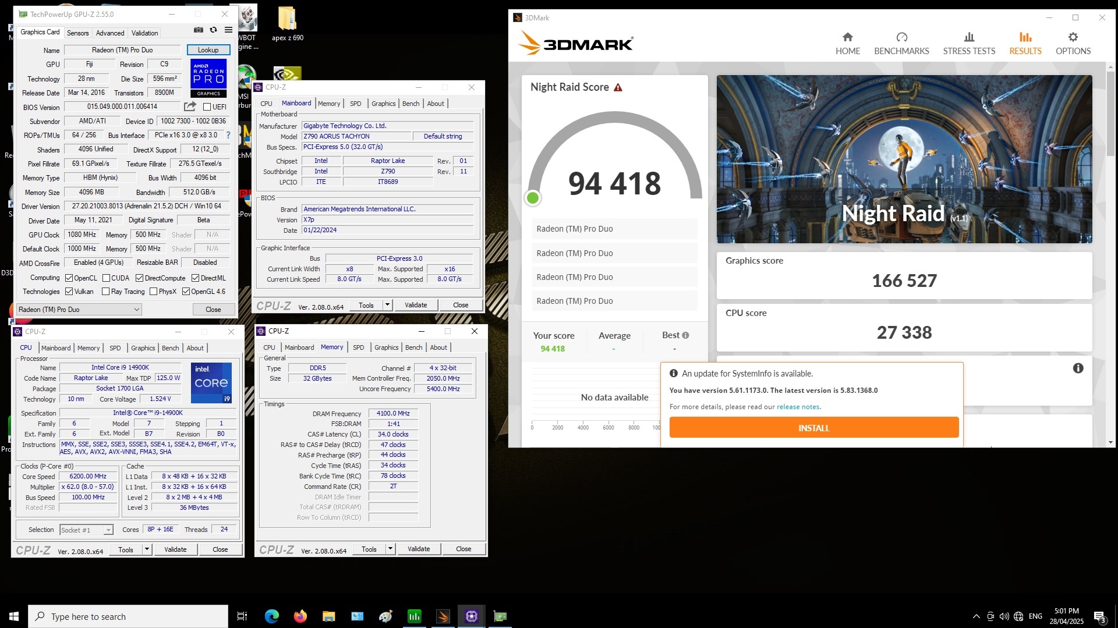Image resolution: width=1118 pixels, height=628 pixels.
Task: Click the 3DMark vertical scrollbar thumb
Action: (1110, 113)
